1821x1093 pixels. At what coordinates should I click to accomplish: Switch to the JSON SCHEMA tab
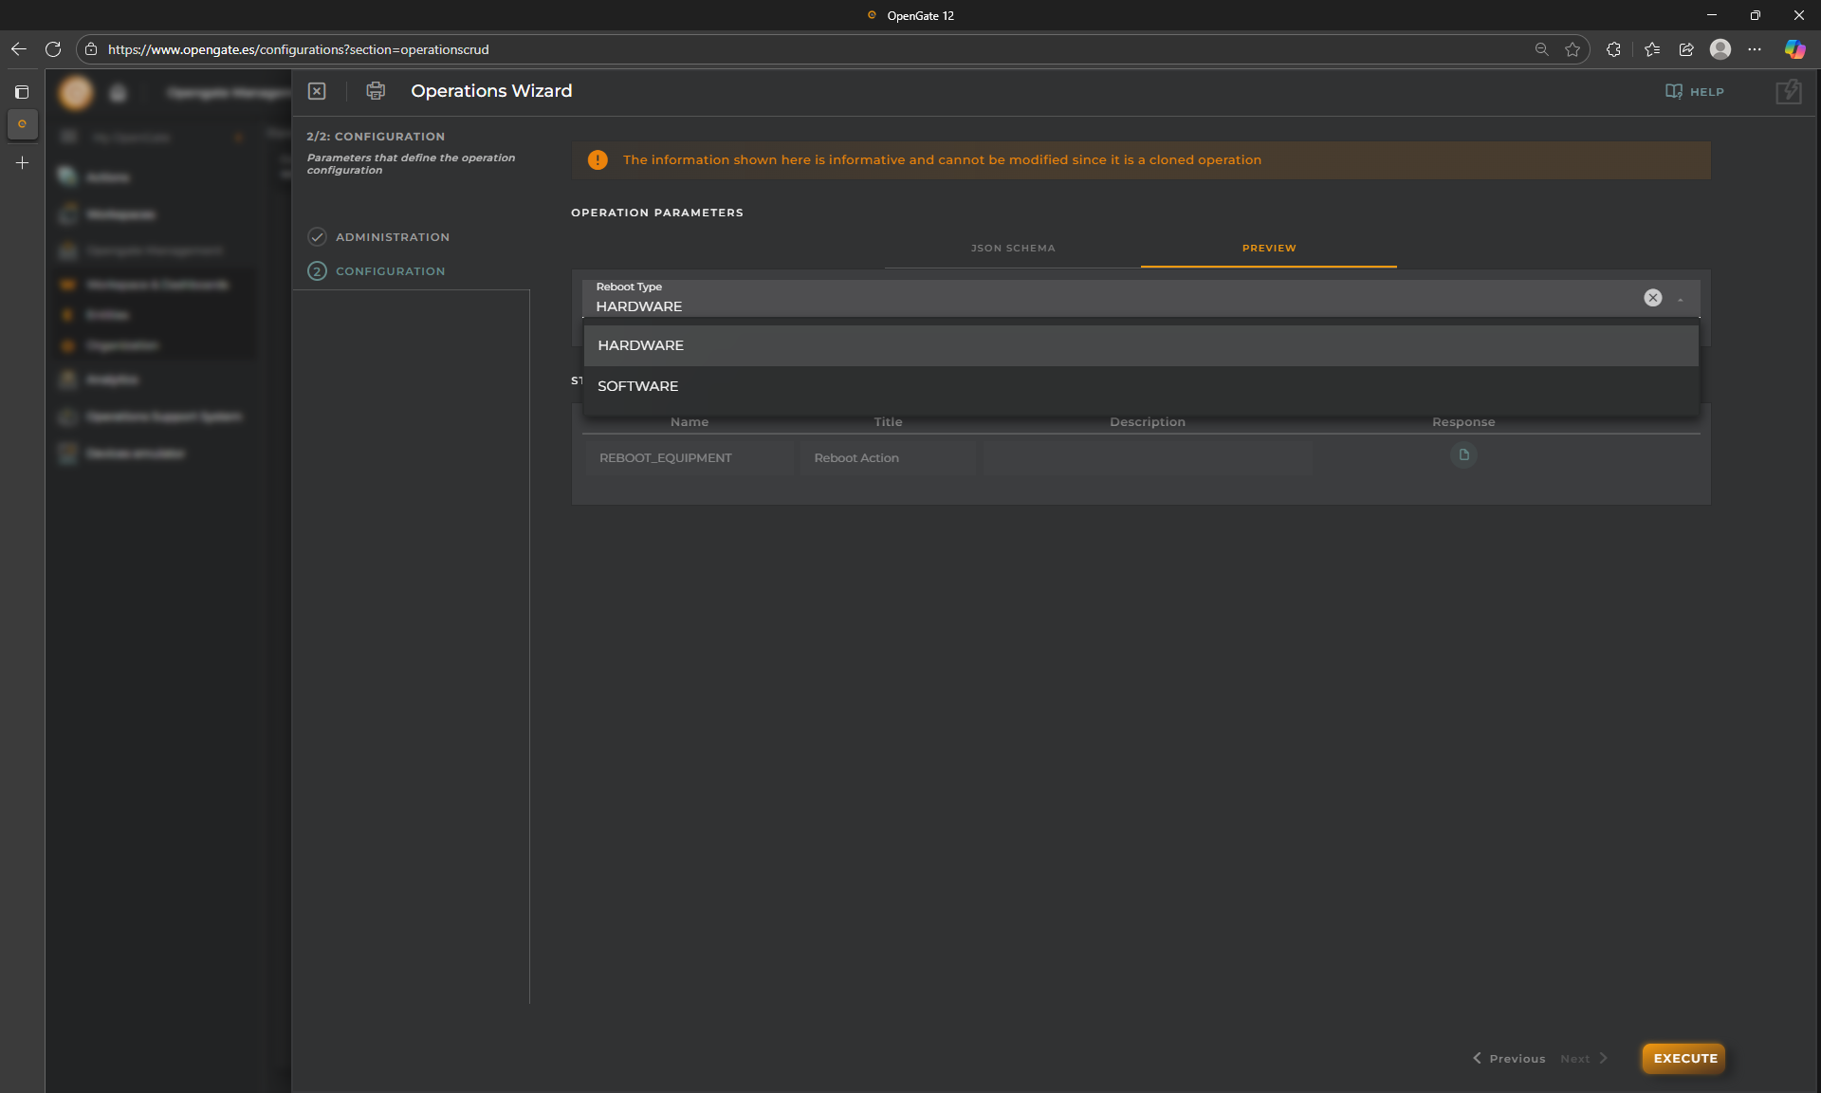coord(1012,249)
